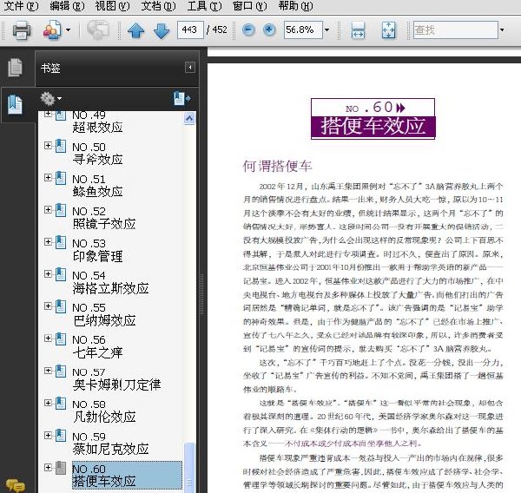Expand the NO.55 巴纳姆效应 bookmark
Screen dimensions: 521x493
(x=48, y=306)
